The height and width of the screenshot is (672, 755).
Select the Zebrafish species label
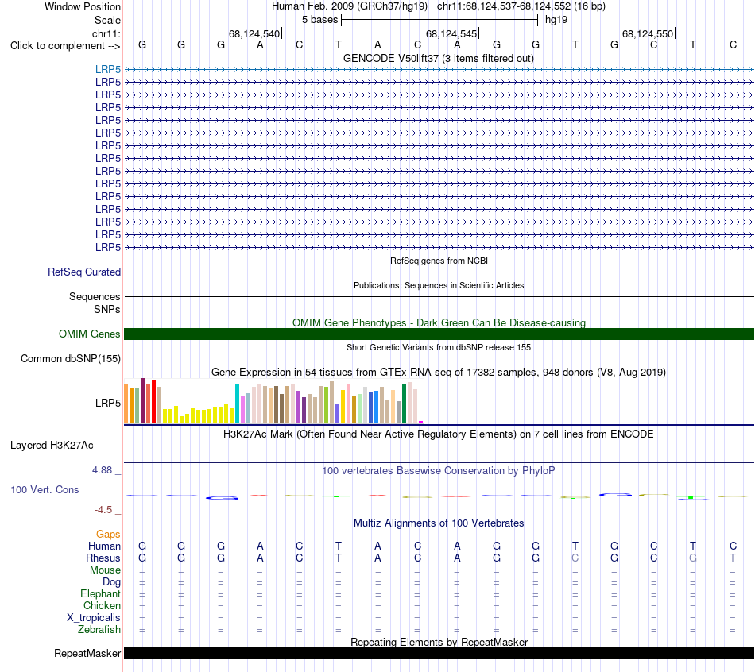pos(99,629)
